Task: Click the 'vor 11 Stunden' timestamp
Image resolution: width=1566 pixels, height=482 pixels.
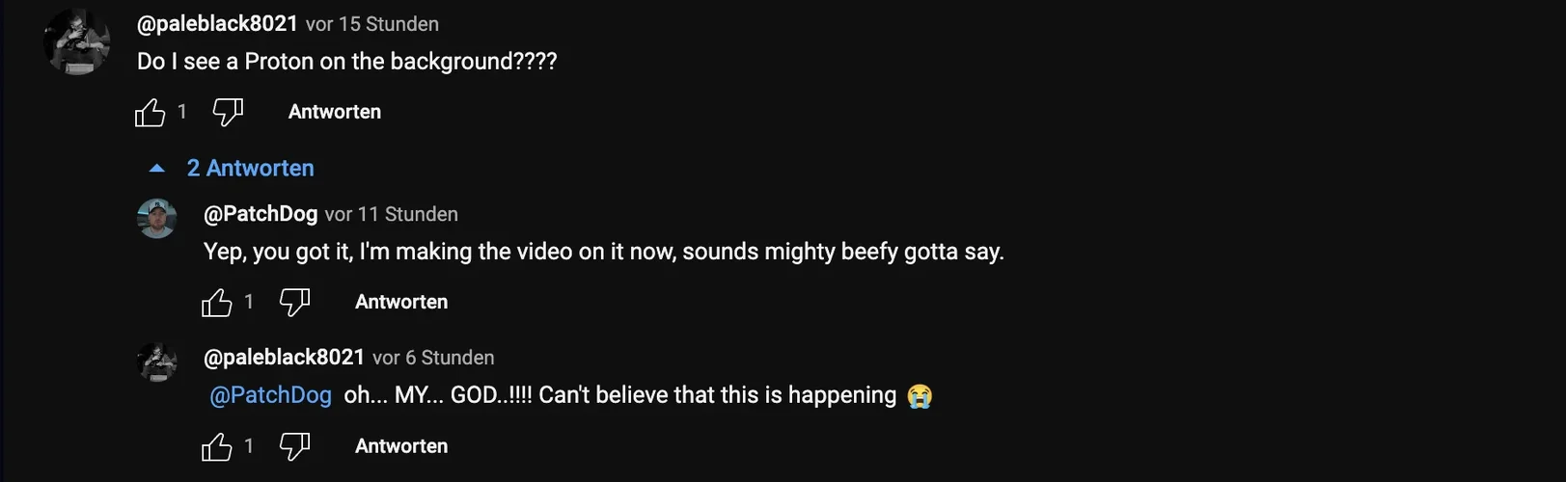Action: pos(392,214)
